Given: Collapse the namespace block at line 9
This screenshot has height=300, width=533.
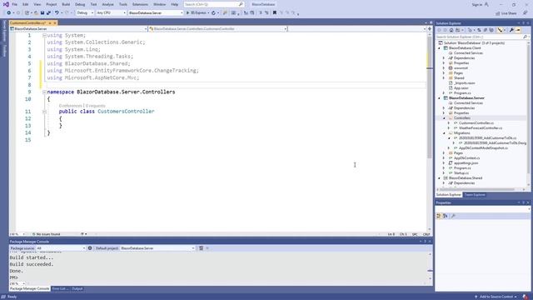Looking at the screenshot, I should [x=44, y=92].
